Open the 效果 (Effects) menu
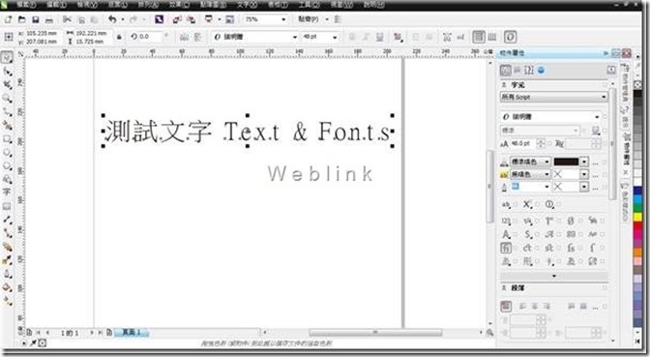The image size is (650, 357). coord(179,5)
